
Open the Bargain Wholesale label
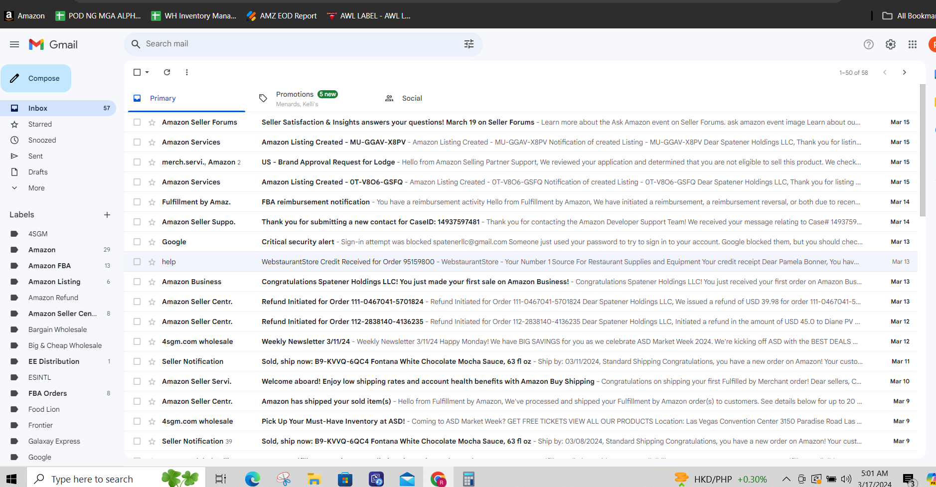58,329
